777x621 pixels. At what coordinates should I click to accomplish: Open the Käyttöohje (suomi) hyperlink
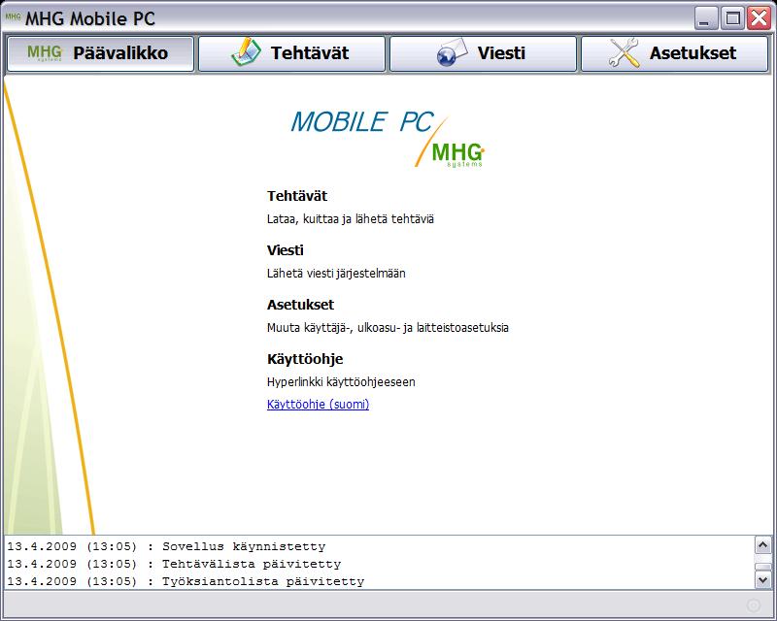[319, 404]
